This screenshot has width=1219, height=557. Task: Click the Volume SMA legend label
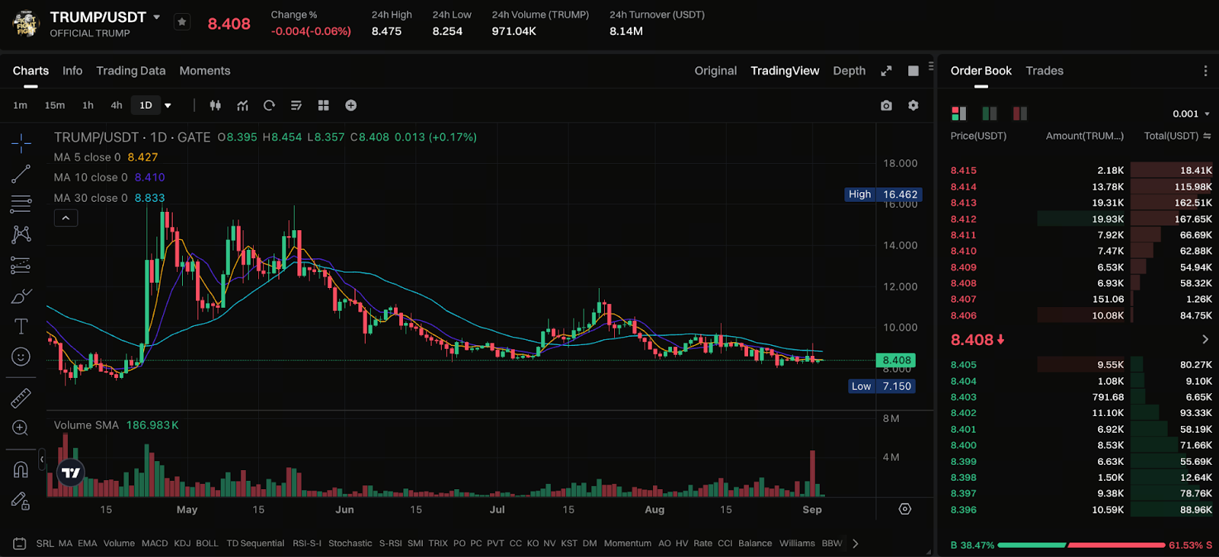[86, 425]
